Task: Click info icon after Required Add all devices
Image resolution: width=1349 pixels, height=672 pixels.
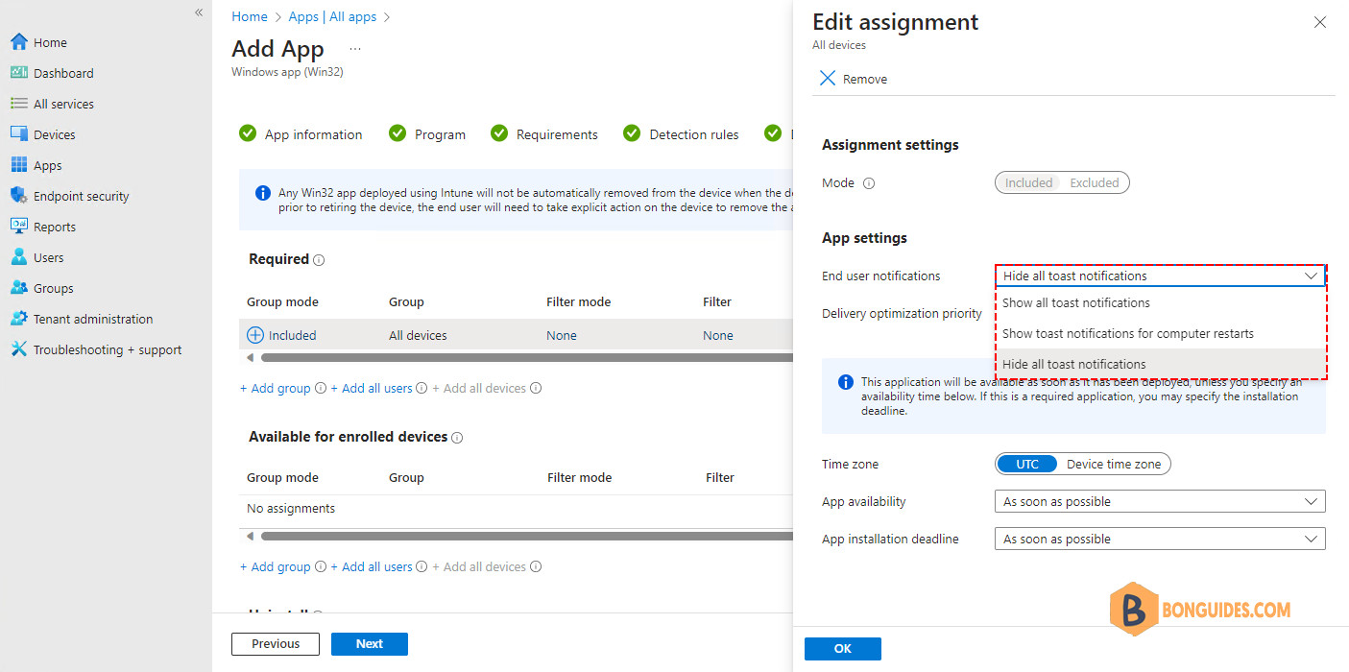Action: pyautogui.click(x=536, y=389)
